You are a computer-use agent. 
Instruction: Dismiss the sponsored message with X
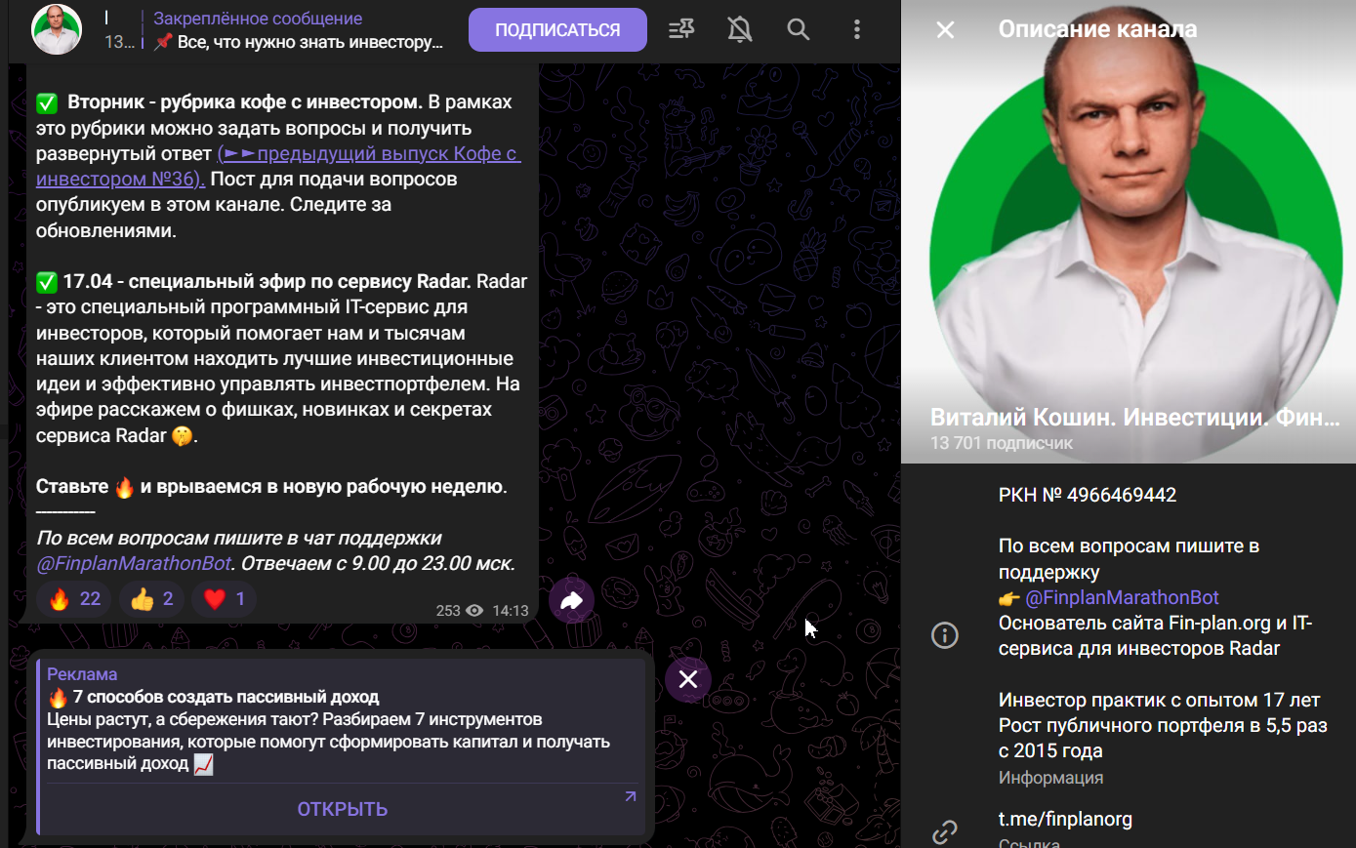[688, 679]
